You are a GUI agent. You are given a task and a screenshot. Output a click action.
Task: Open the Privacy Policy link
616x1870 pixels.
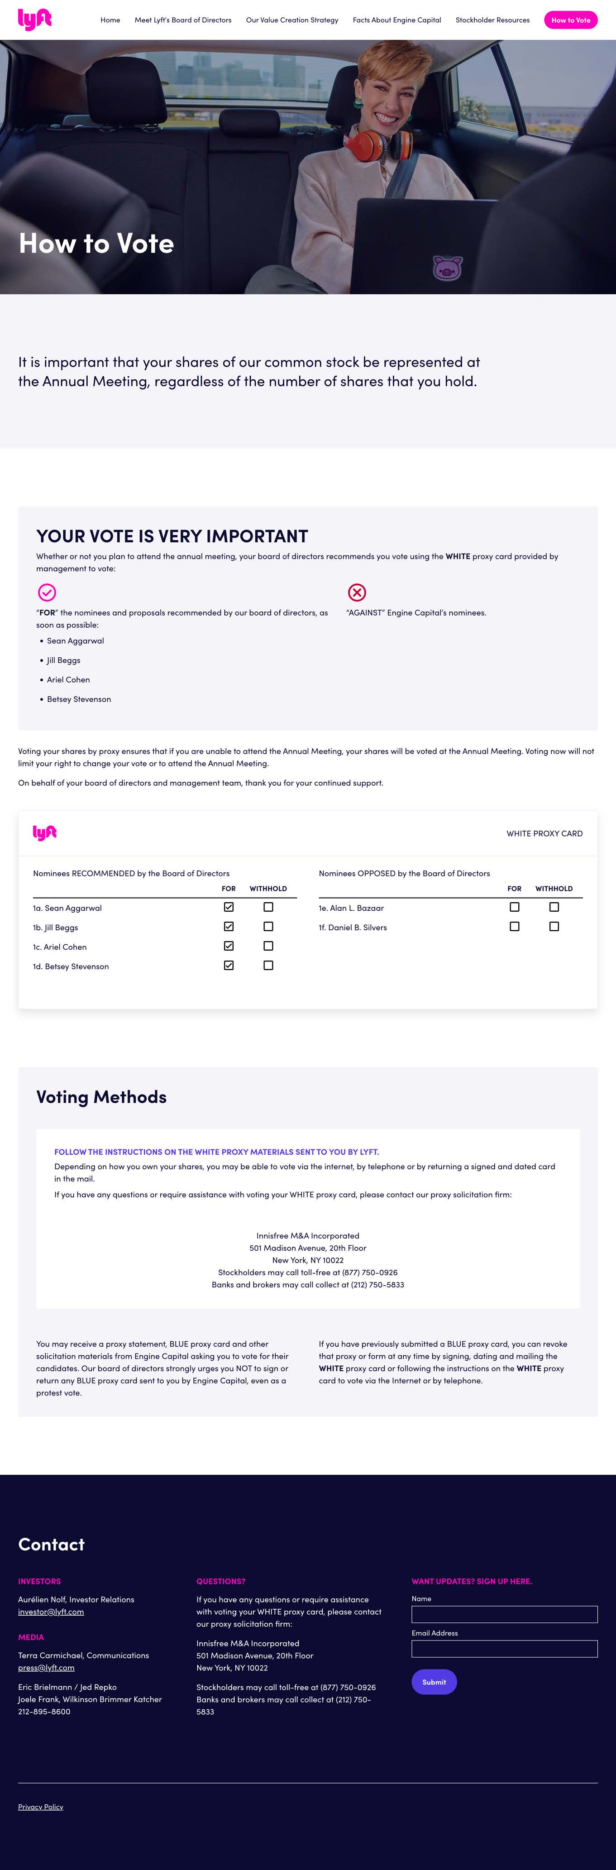pyautogui.click(x=41, y=1807)
